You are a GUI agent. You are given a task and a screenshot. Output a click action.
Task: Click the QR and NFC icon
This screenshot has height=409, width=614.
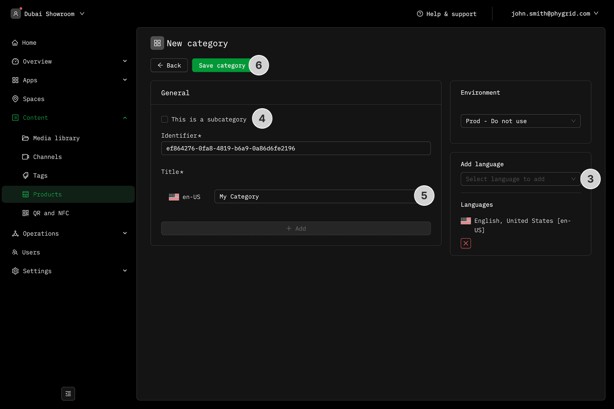(x=26, y=213)
